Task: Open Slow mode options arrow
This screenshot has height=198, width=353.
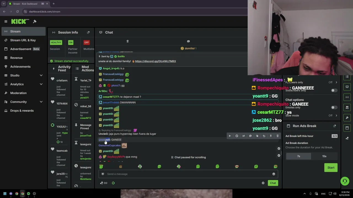Action: pyautogui.click(x=336, y=116)
